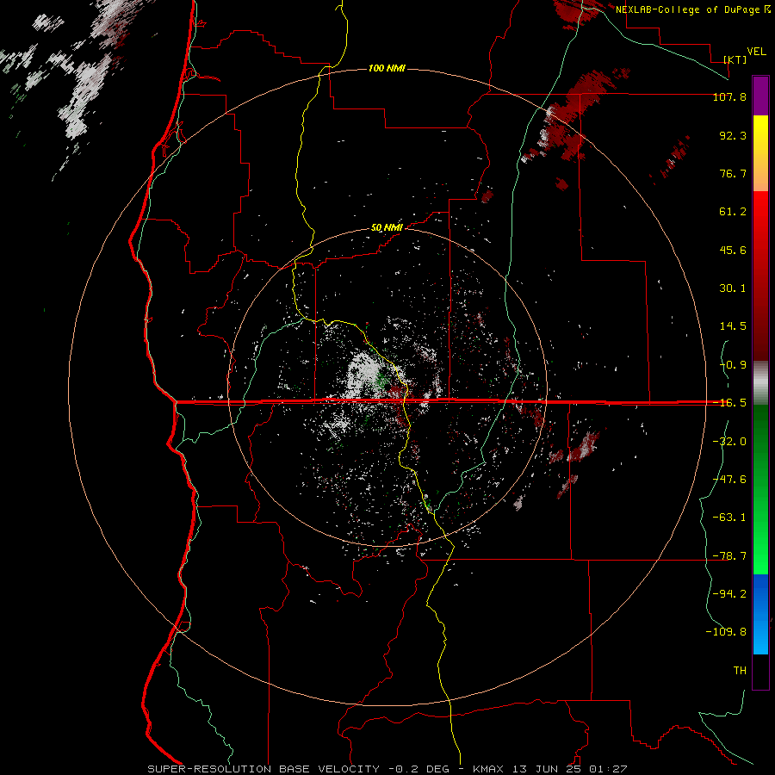Click the yellow-orange segment of color bar
This screenshot has width=775, height=775.
(x=760, y=153)
